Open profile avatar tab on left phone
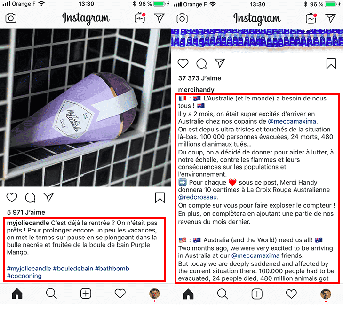The image size is (343, 309). [x=154, y=294]
